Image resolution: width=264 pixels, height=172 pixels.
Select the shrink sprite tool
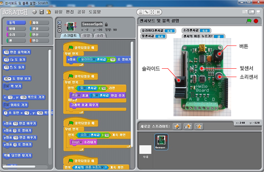(x=158, y=12)
